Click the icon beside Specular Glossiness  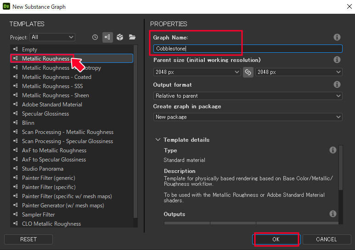click(x=16, y=113)
